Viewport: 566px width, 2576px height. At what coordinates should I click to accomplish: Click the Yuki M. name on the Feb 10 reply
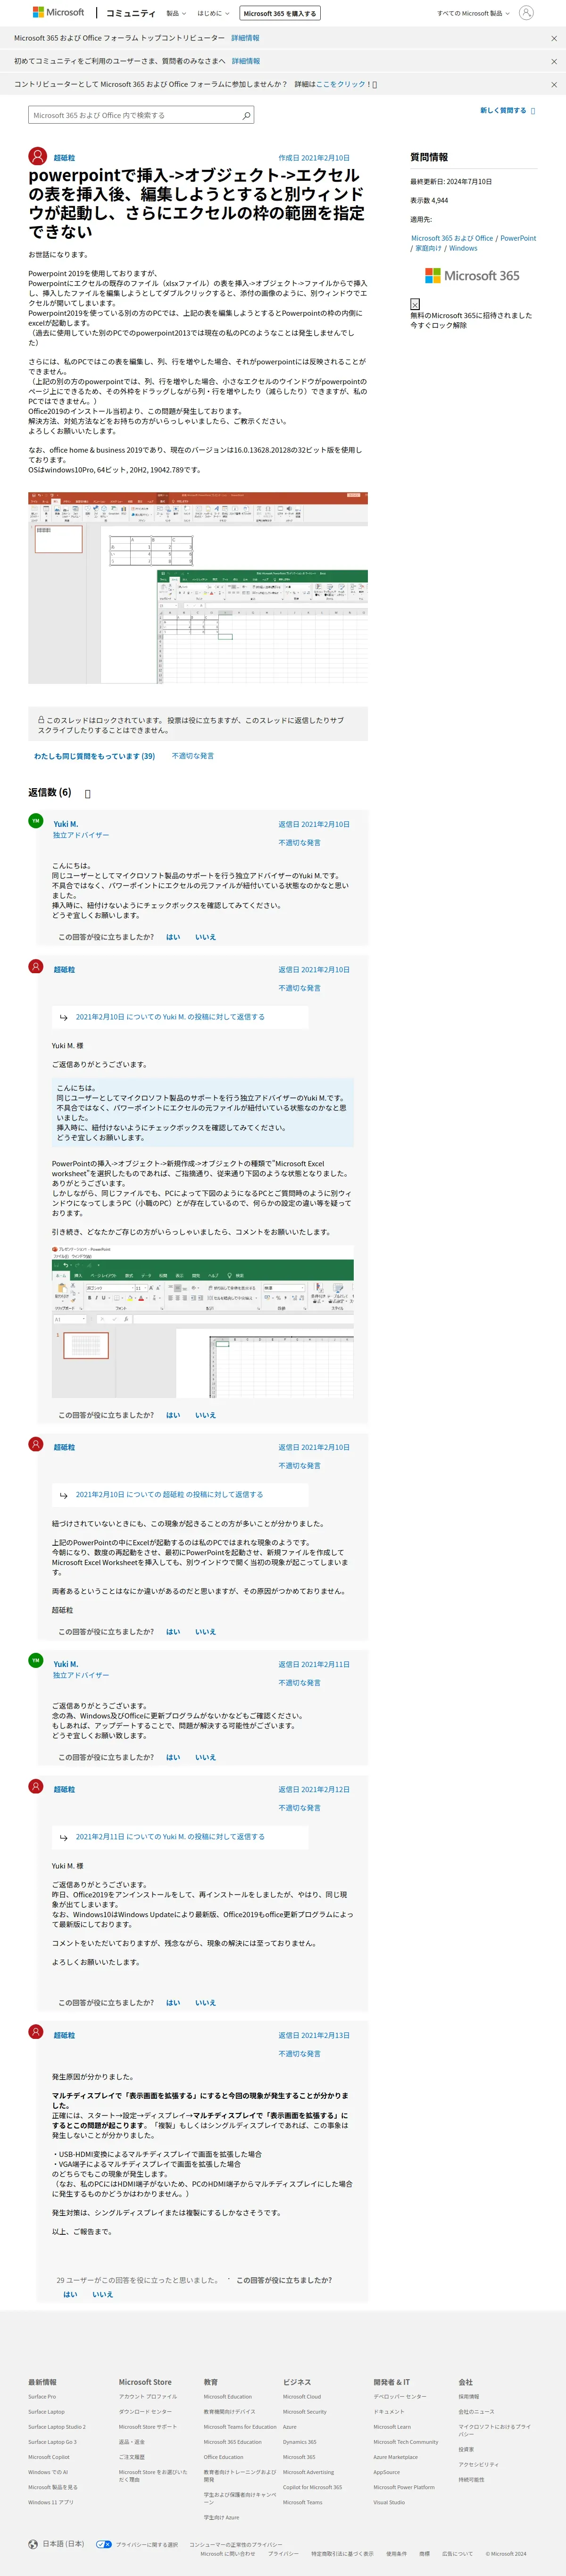pyautogui.click(x=65, y=824)
